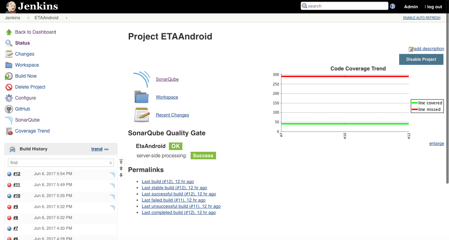Clear the build history find field x
This screenshot has width=449, height=240.
[x=110, y=163]
